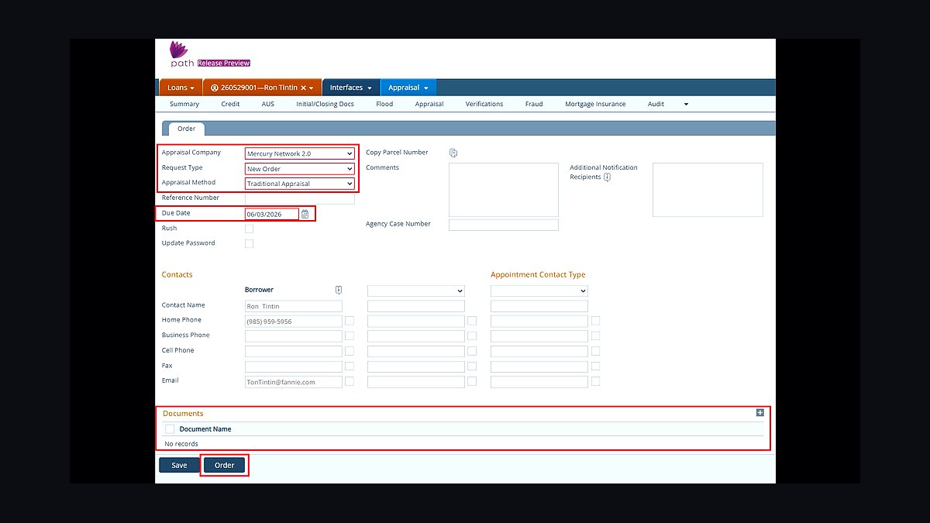
Task: Click the Due Date field showing 06/03/2026
Action: click(x=272, y=214)
